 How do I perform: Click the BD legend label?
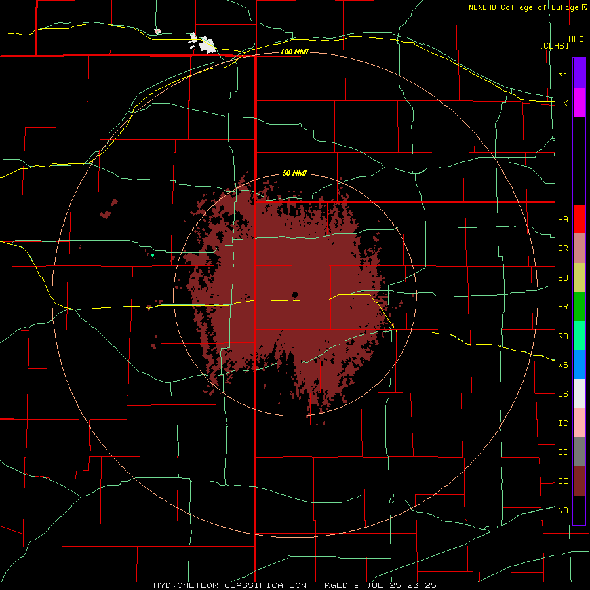[x=562, y=278]
